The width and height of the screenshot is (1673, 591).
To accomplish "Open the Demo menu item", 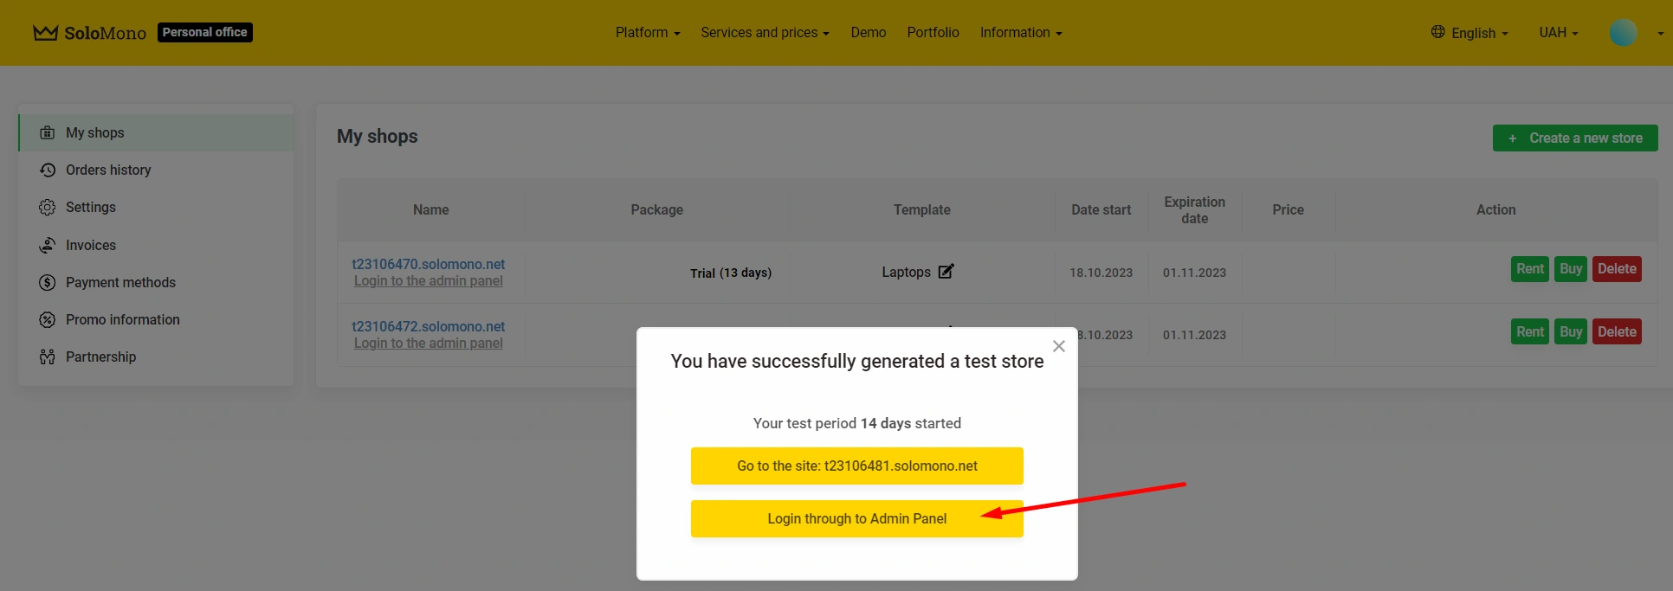I will pyautogui.click(x=868, y=33).
